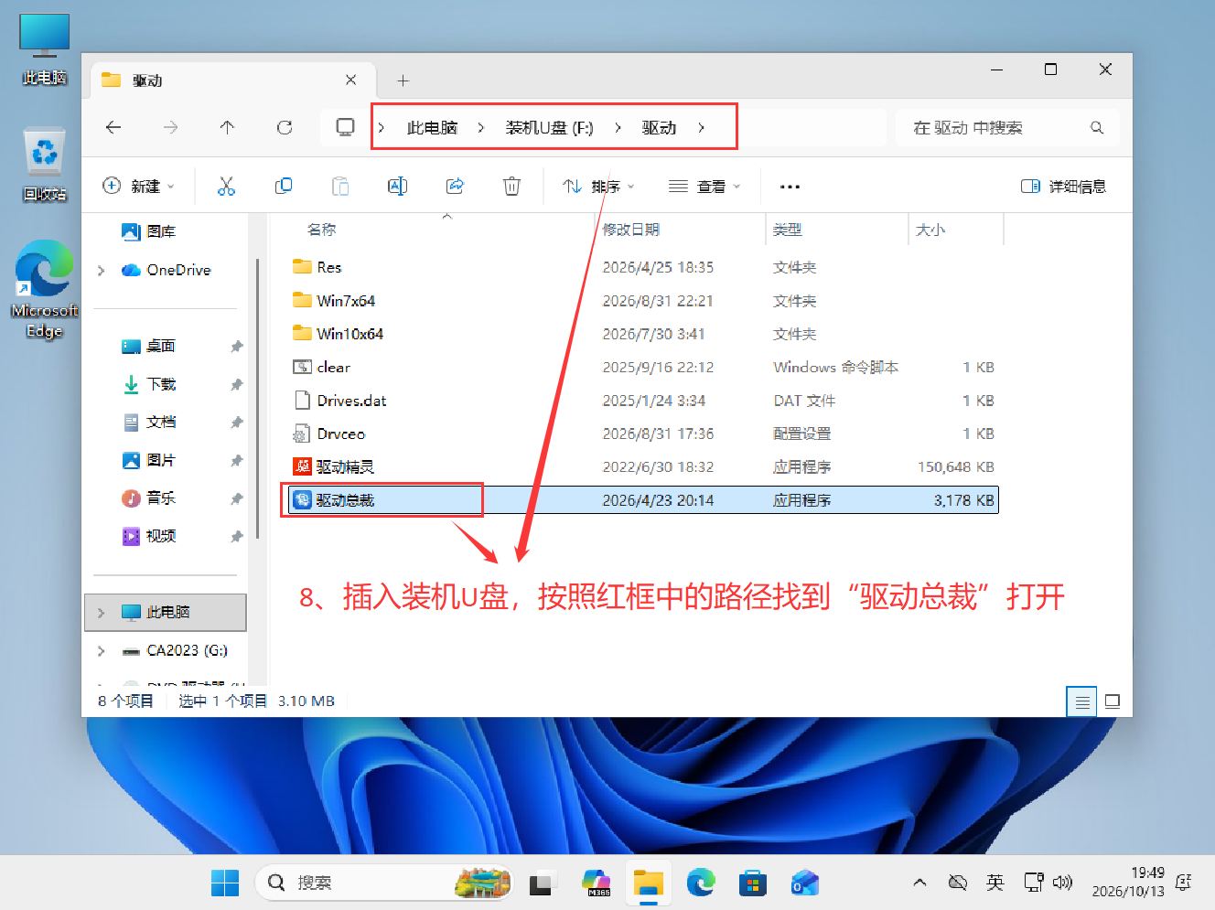
Task: Select the 驱动 window tab
Action: click(233, 80)
